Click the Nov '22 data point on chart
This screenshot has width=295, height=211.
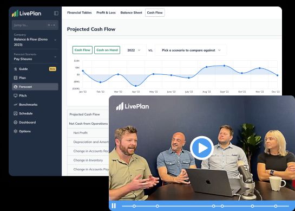(x=260, y=68)
